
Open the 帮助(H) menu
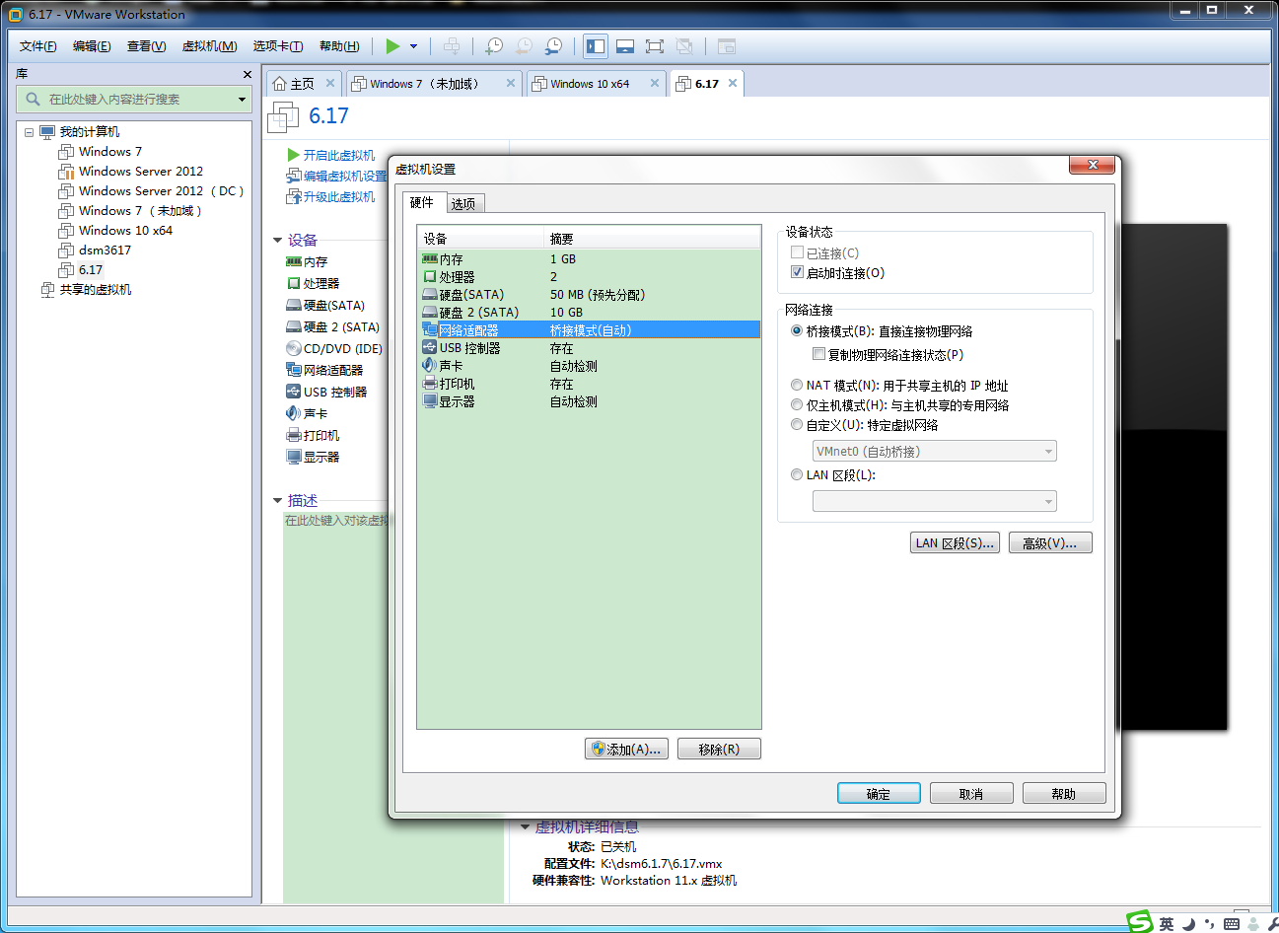[x=338, y=46]
